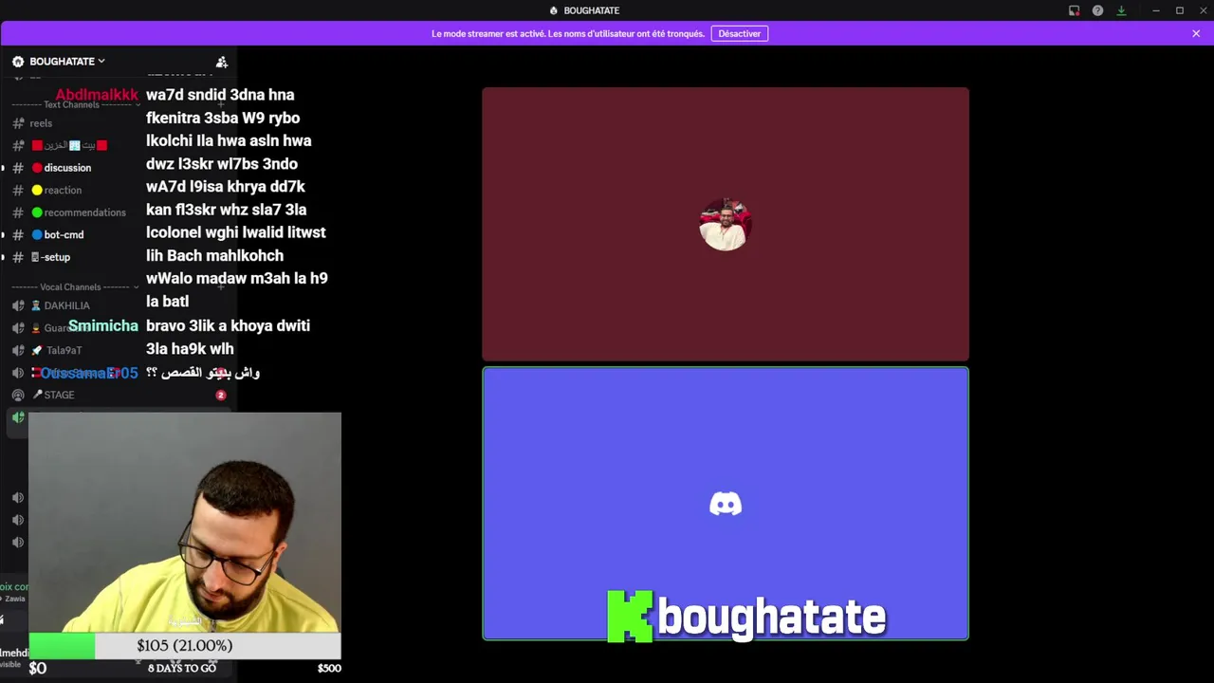Click the username Abdlmalkkk in chat

pyautogui.click(x=97, y=95)
